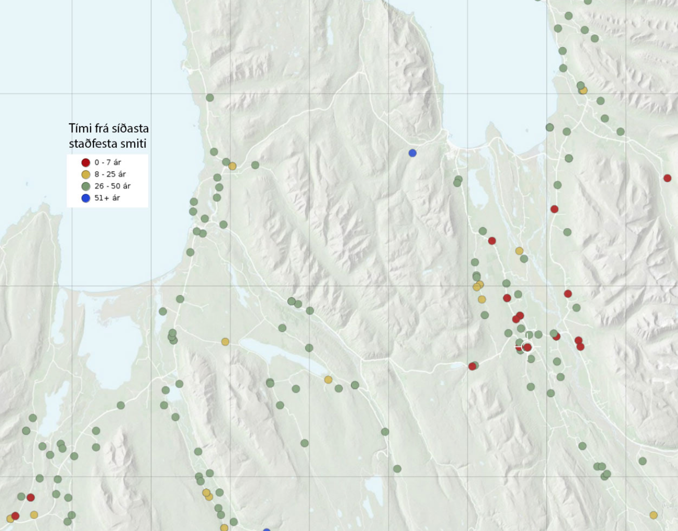Viewport: 678px width, 531px height.
Task: Click the green 26 - 50 ár legend dot
Action: tap(86, 186)
